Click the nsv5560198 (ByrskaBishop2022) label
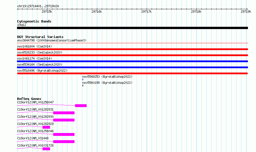This screenshot has height=152, width=256. click(107, 83)
